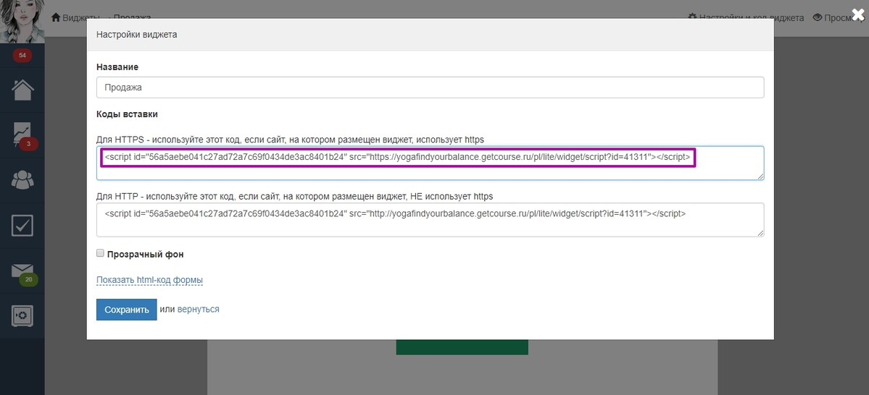This screenshot has width=869, height=395.
Task: Click the Виджеты breadcrumb link
Action: [75, 17]
